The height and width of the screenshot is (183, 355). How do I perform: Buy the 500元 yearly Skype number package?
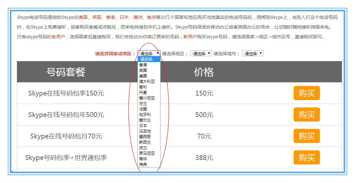pos(307,115)
